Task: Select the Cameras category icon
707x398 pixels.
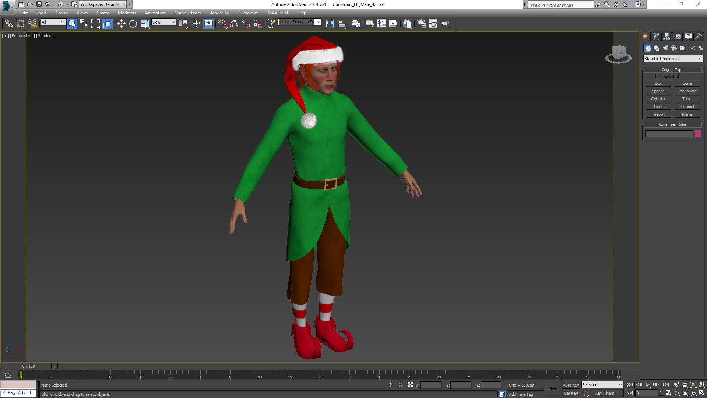Action: (674, 48)
